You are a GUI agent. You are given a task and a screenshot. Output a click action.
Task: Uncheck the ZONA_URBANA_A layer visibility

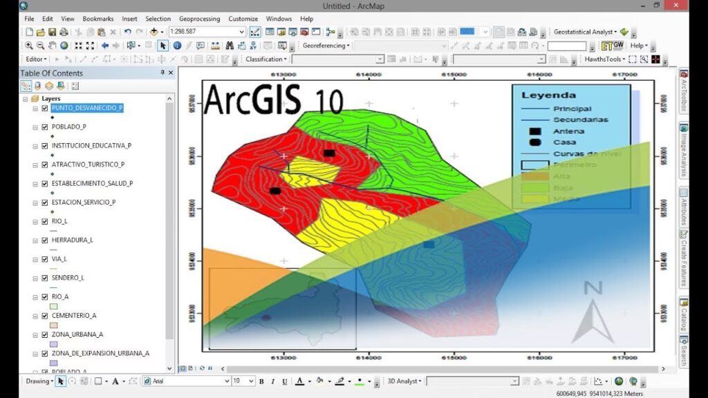point(44,334)
